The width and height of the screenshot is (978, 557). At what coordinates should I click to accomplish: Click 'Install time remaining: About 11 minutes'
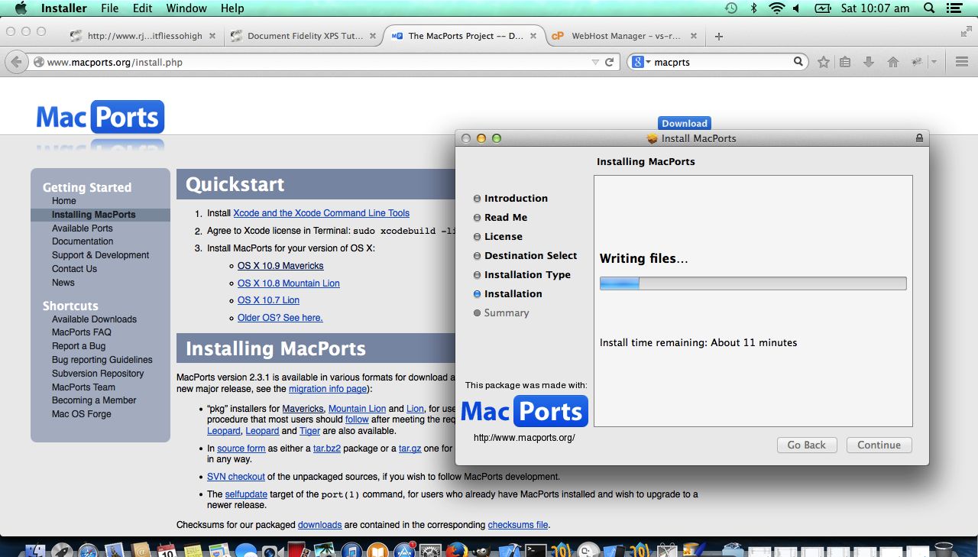698,343
